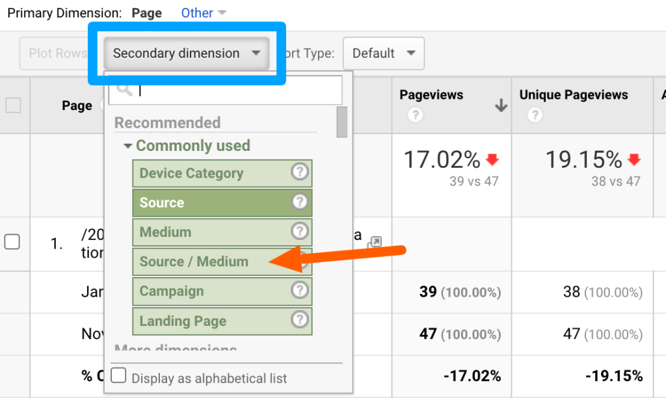Select Campaign dimension
Image resolution: width=666 pixels, height=404 pixels.
click(x=222, y=291)
